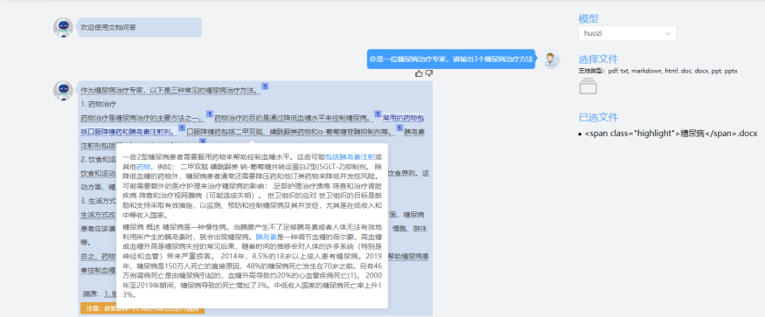This screenshot has width=765, height=317.
Task: Click the 选择文件 heading
Action: click(x=599, y=59)
